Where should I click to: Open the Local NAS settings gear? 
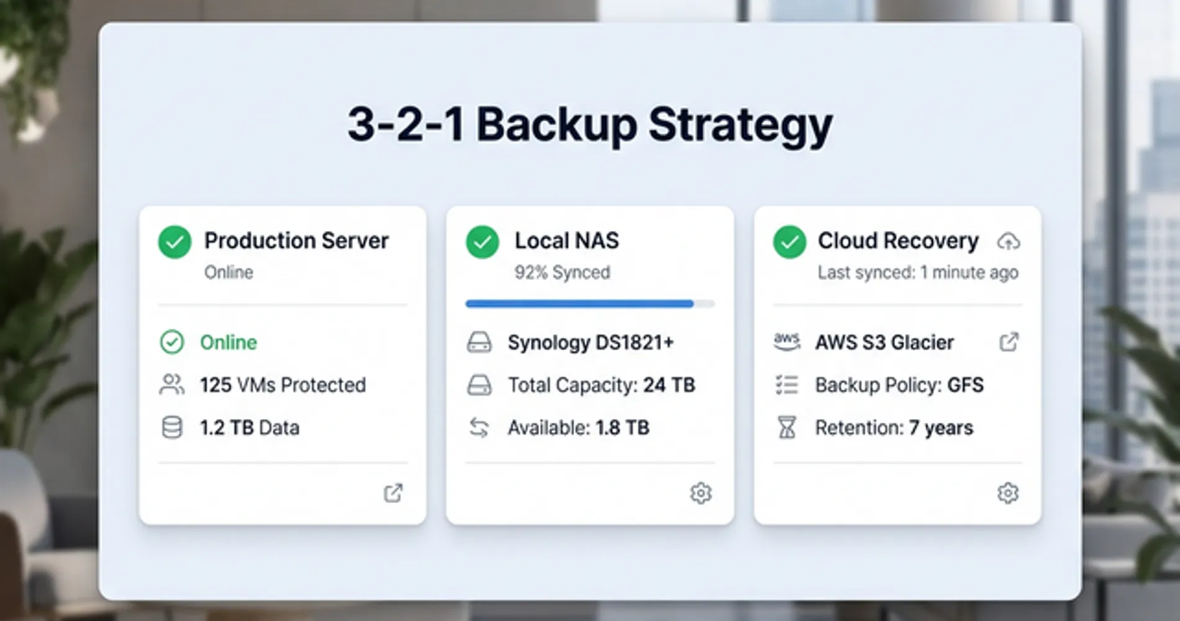(701, 493)
